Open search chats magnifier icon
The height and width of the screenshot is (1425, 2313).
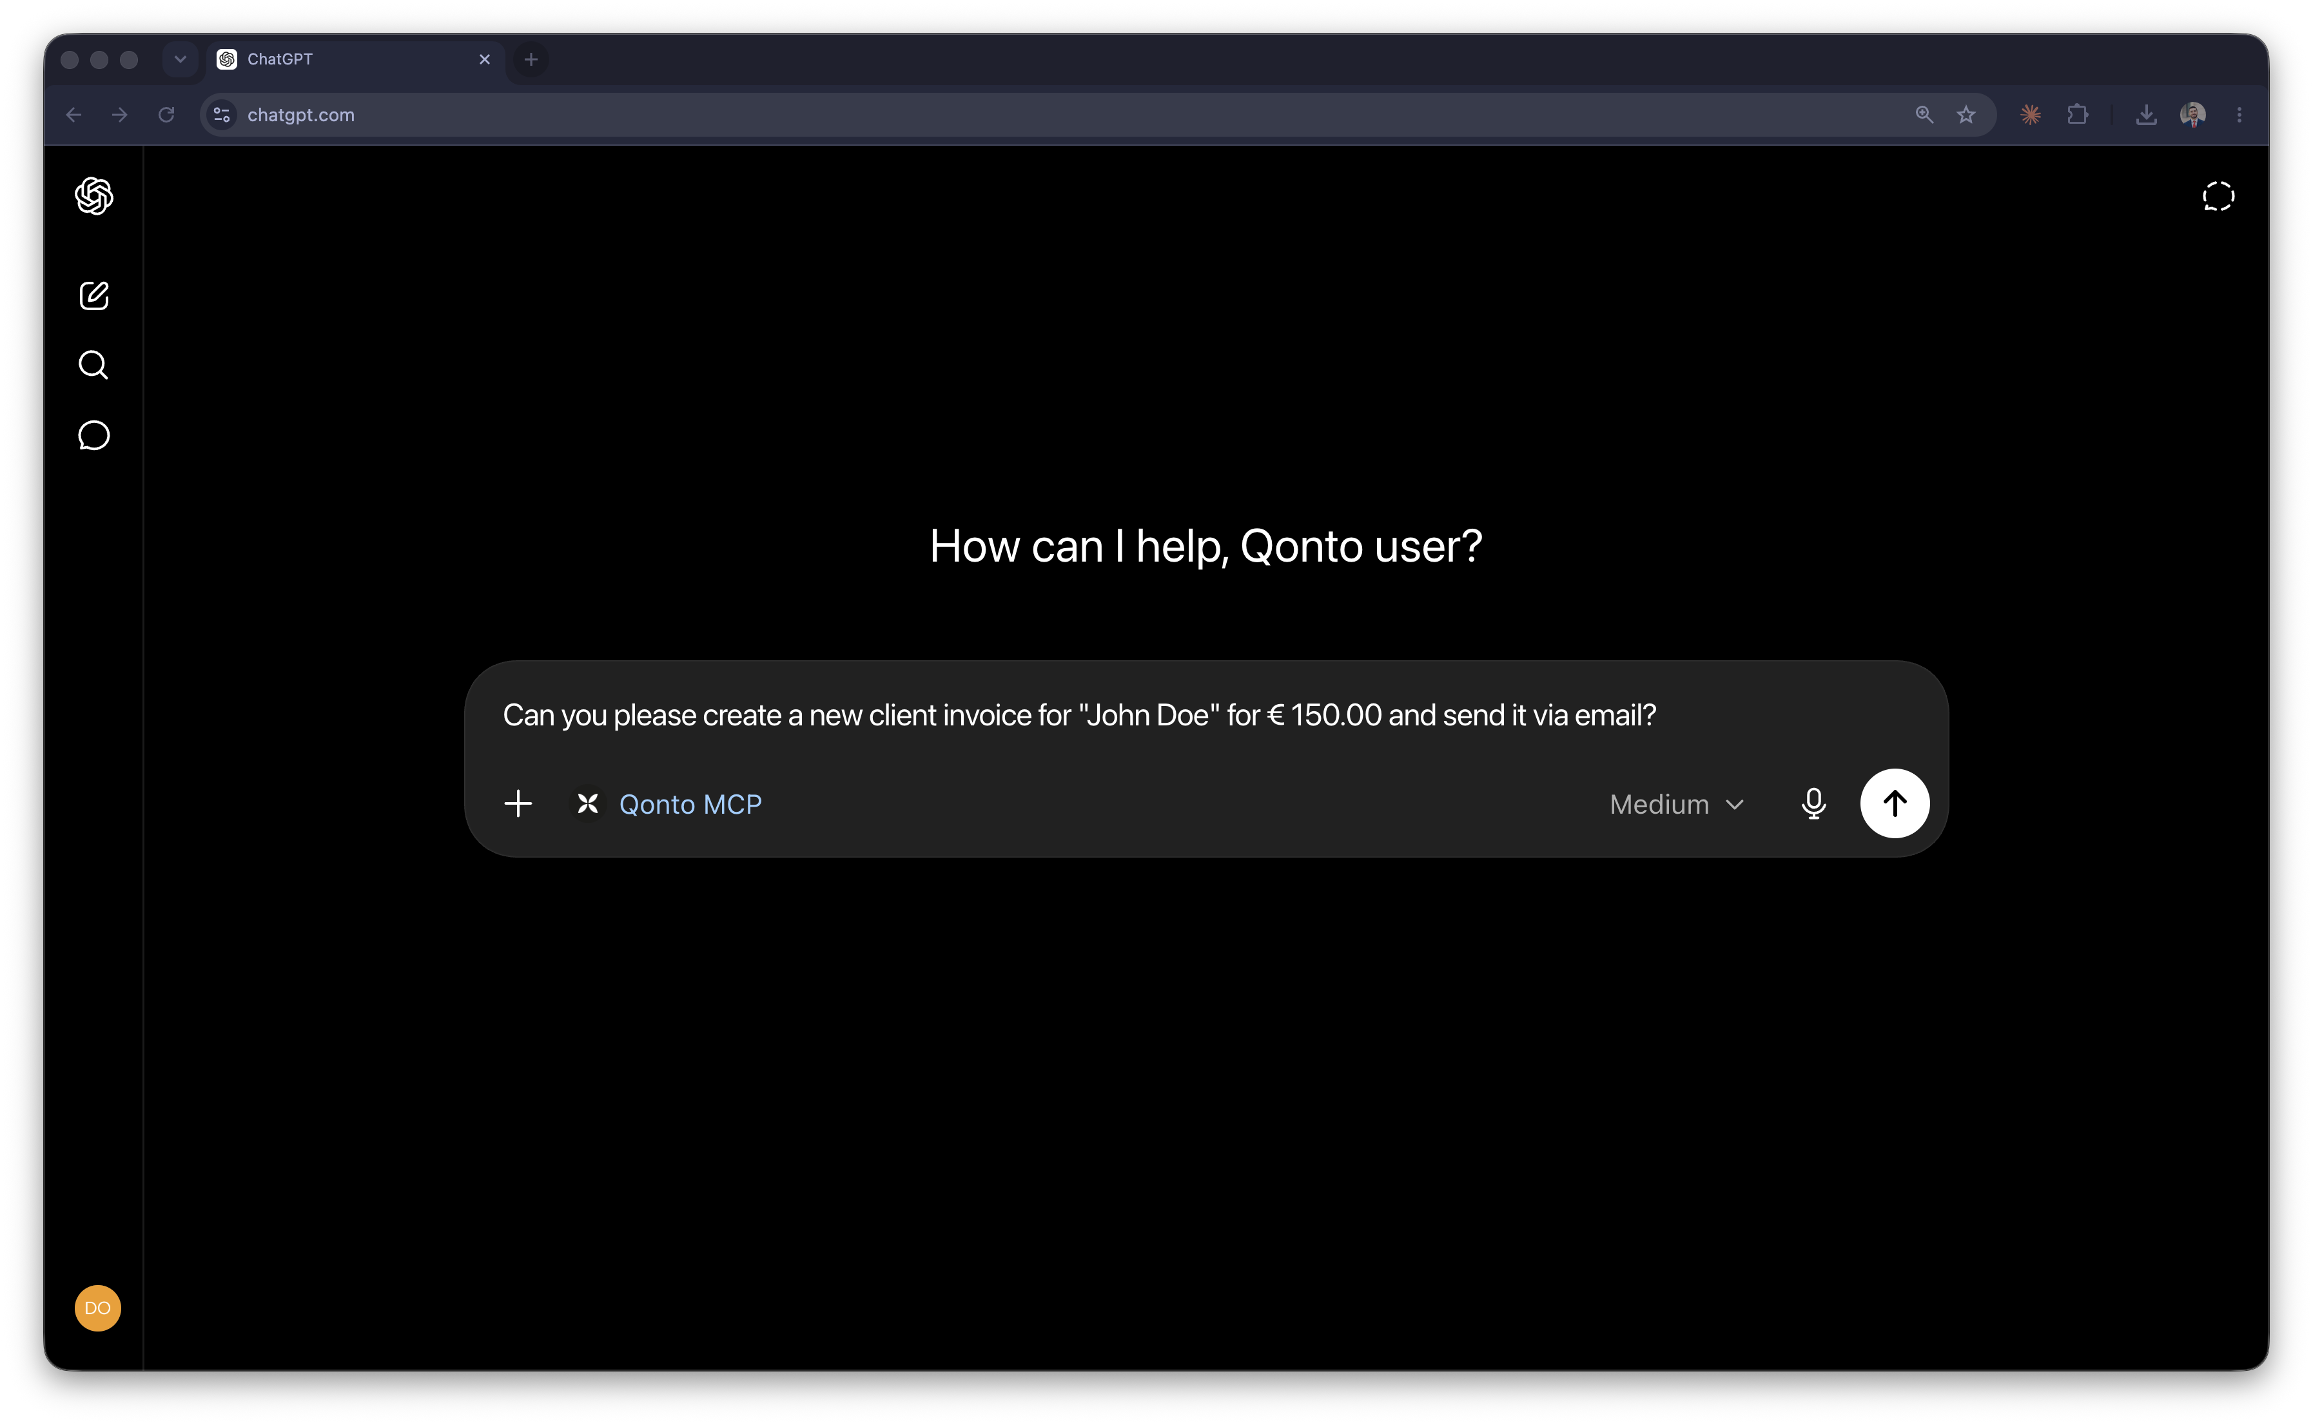[93, 365]
